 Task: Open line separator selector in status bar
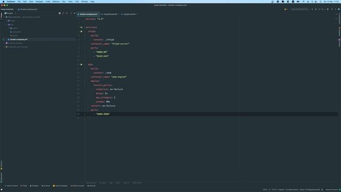270,190
